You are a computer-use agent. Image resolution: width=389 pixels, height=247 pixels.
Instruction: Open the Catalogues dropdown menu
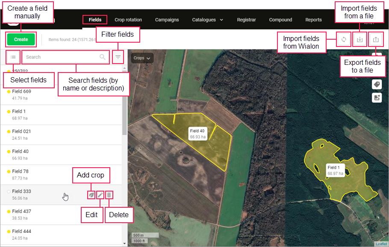tap(207, 20)
